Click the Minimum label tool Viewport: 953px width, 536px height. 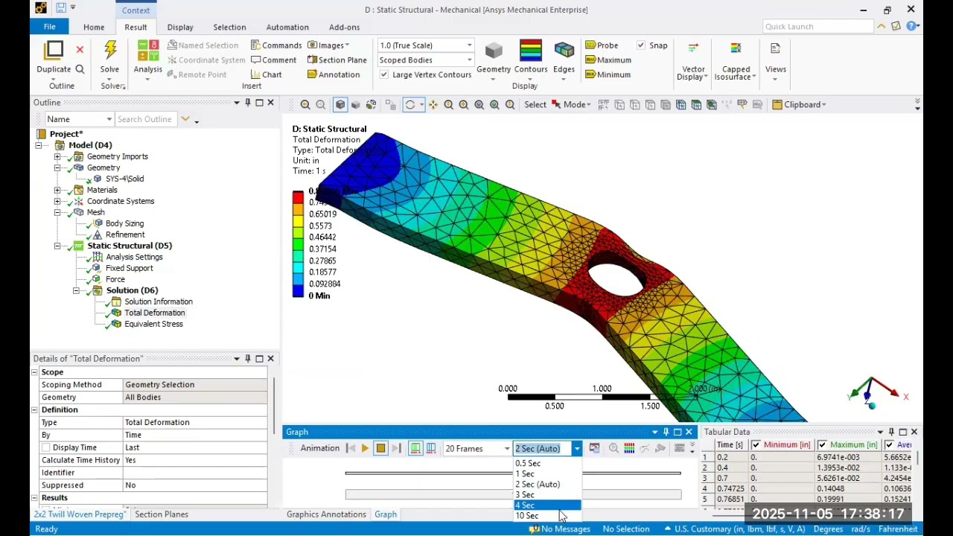point(608,74)
